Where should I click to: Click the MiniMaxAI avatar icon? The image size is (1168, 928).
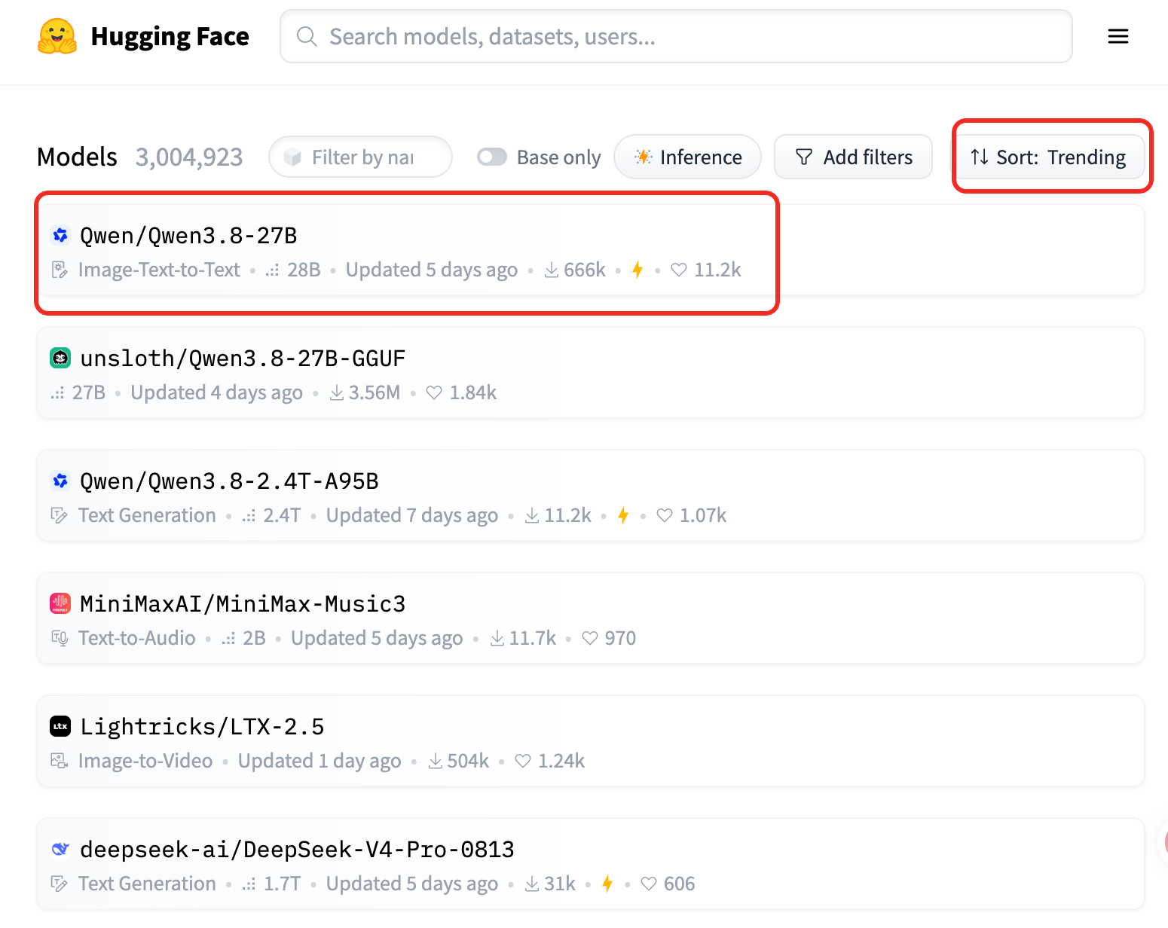[60, 603]
